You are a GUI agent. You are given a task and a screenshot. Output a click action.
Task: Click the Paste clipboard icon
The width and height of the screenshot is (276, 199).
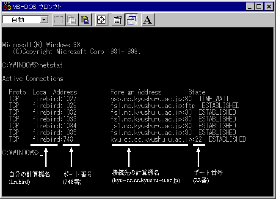pos(85,20)
